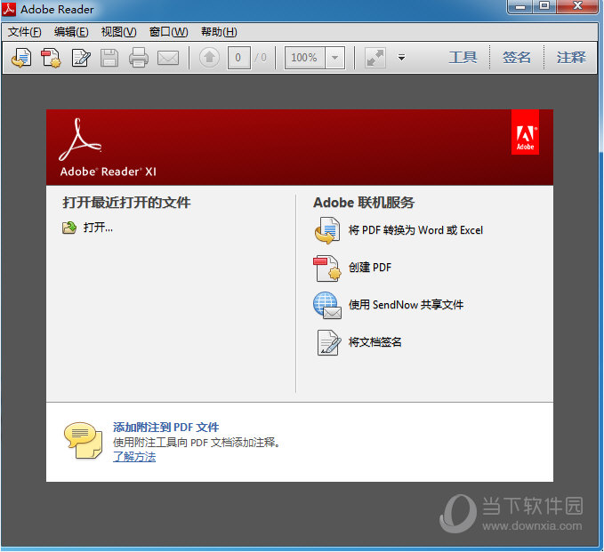604x552 pixels.
Task: Click the 100% zoom value field
Action: pyautogui.click(x=304, y=58)
